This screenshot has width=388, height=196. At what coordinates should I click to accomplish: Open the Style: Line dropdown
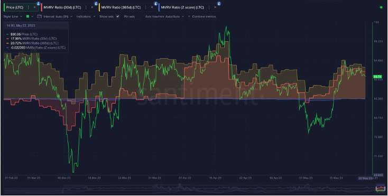[x=13, y=16]
